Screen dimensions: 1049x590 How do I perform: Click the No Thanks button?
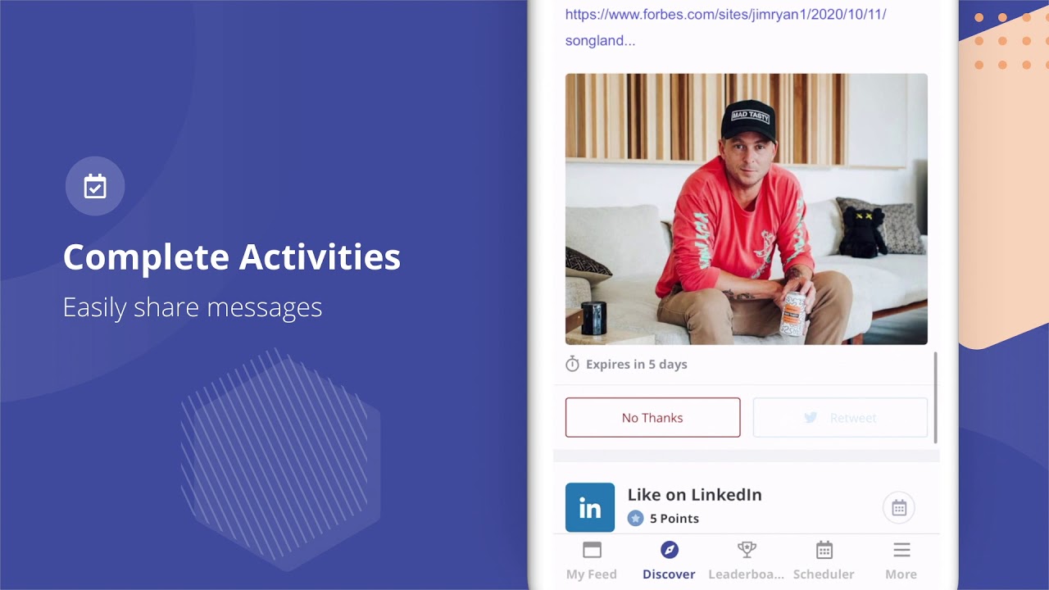click(x=652, y=418)
